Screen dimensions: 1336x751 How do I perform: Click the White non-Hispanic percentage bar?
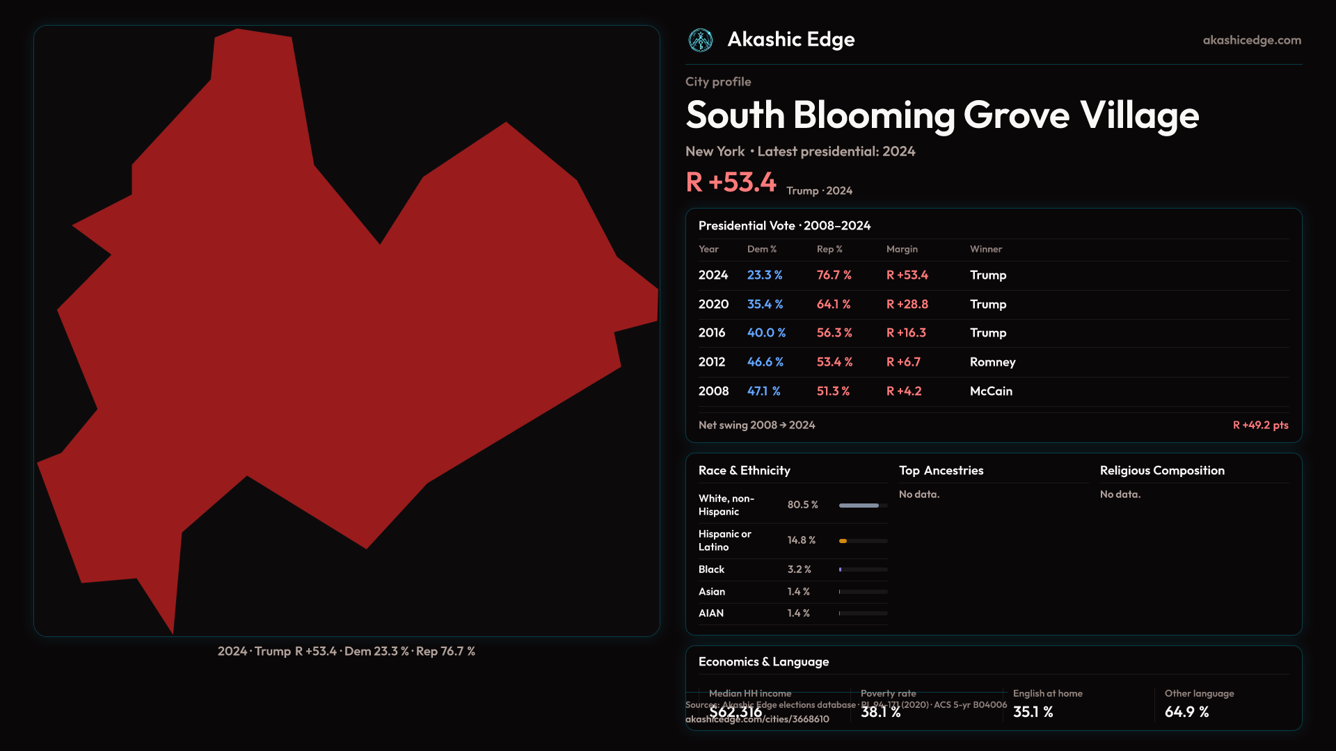(x=859, y=506)
